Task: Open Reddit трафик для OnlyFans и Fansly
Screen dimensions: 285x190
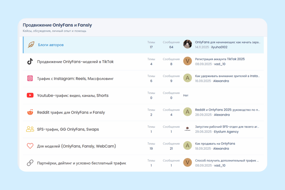Action: point(71,113)
